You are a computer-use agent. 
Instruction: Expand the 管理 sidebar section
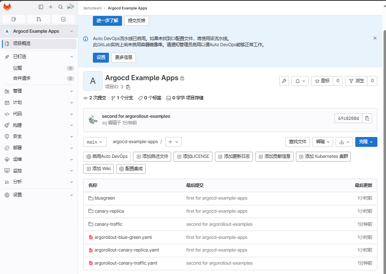point(39,91)
